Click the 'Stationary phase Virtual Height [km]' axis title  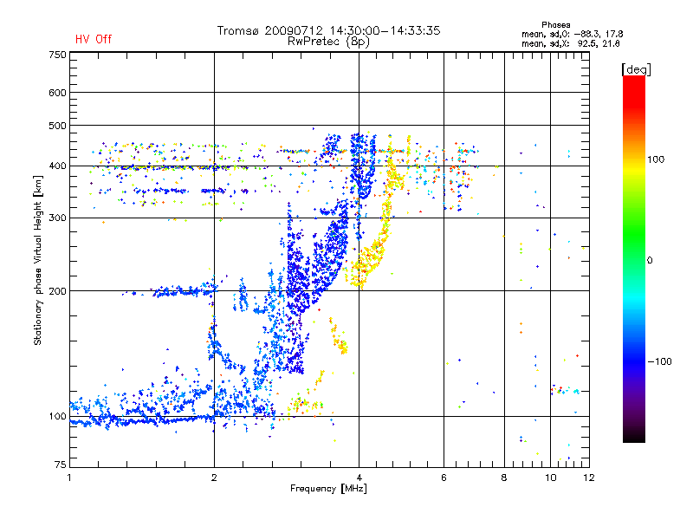click(x=38, y=260)
